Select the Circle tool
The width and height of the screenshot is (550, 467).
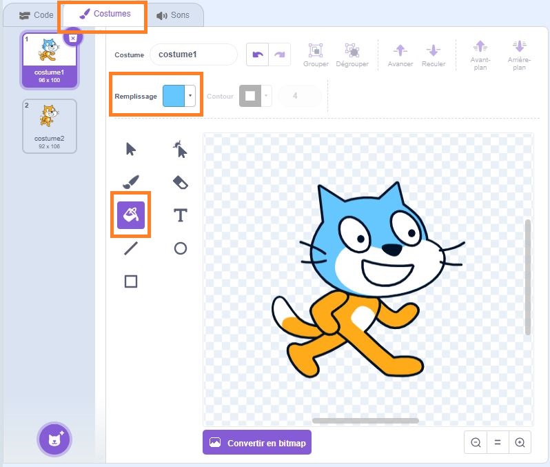[x=181, y=248]
